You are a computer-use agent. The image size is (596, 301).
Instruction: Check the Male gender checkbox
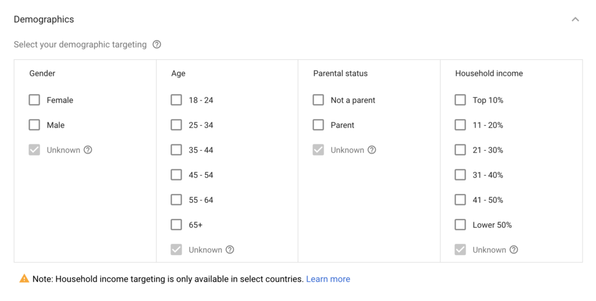click(34, 125)
